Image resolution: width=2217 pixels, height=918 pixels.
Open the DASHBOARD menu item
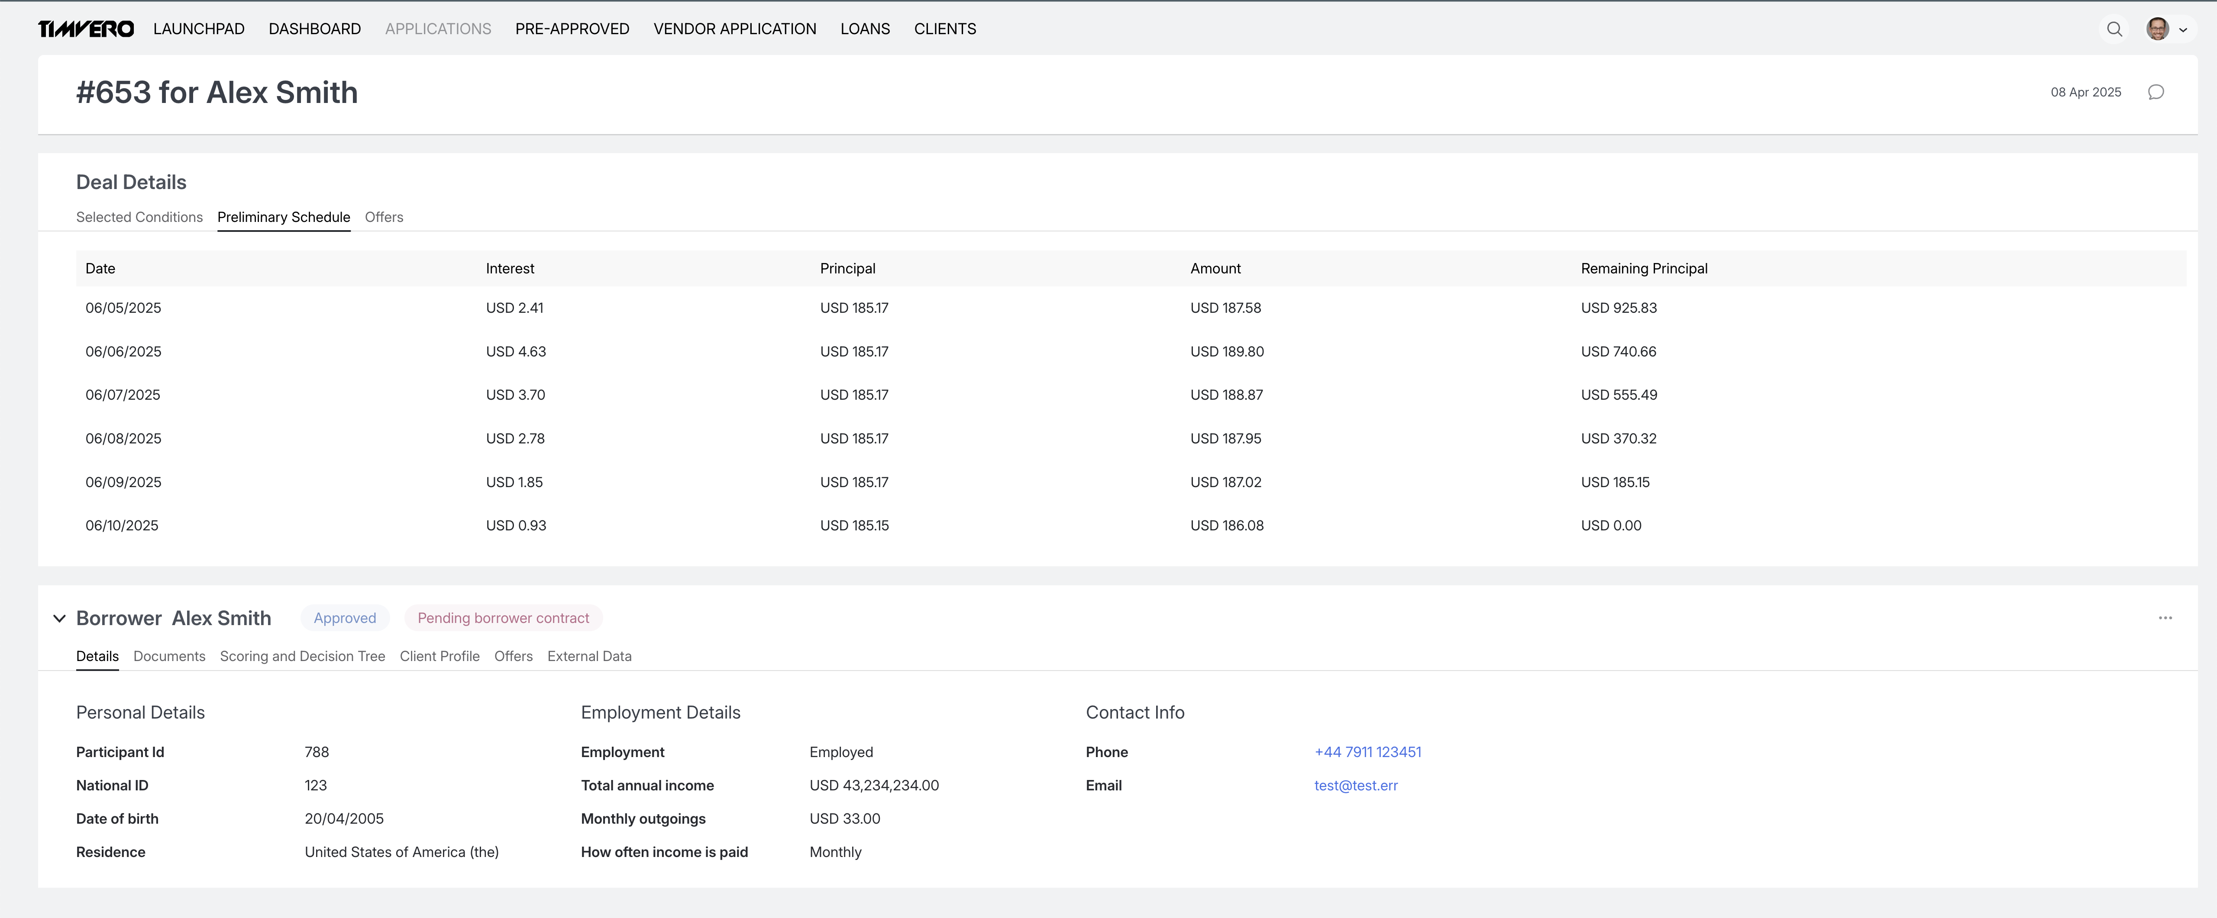[314, 29]
